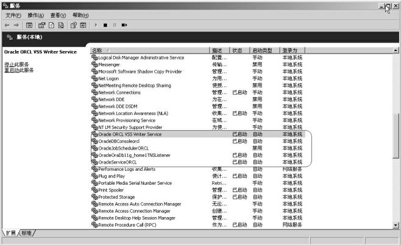Select OracleOraDb11g_home1TNSListener service
This screenshot has width=401, height=245.
[x=134, y=155]
